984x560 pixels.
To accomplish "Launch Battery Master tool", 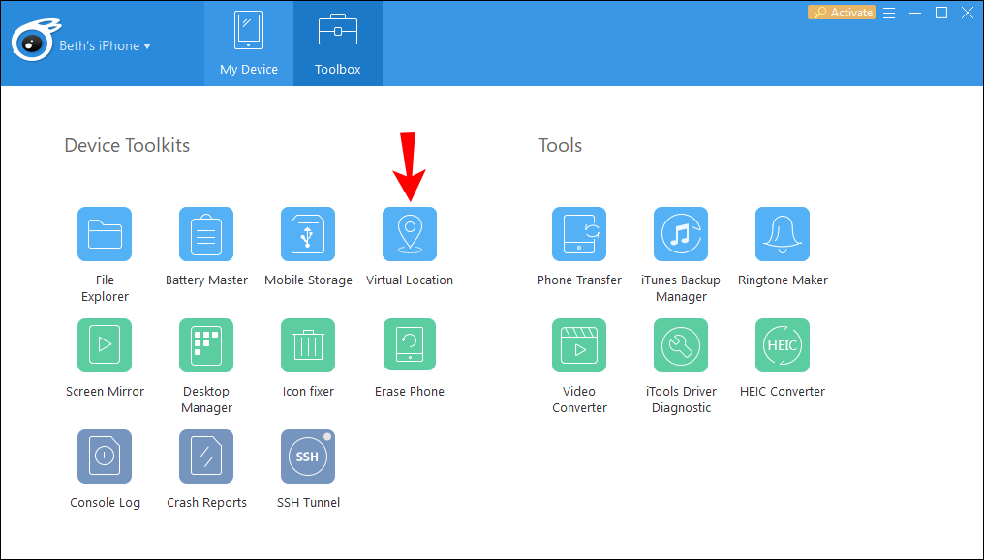I will coord(206,234).
